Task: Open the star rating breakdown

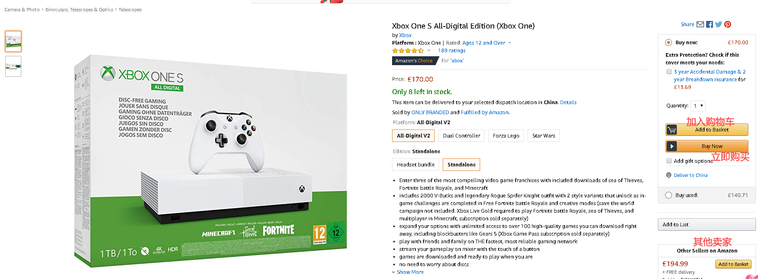Action: point(429,51)
